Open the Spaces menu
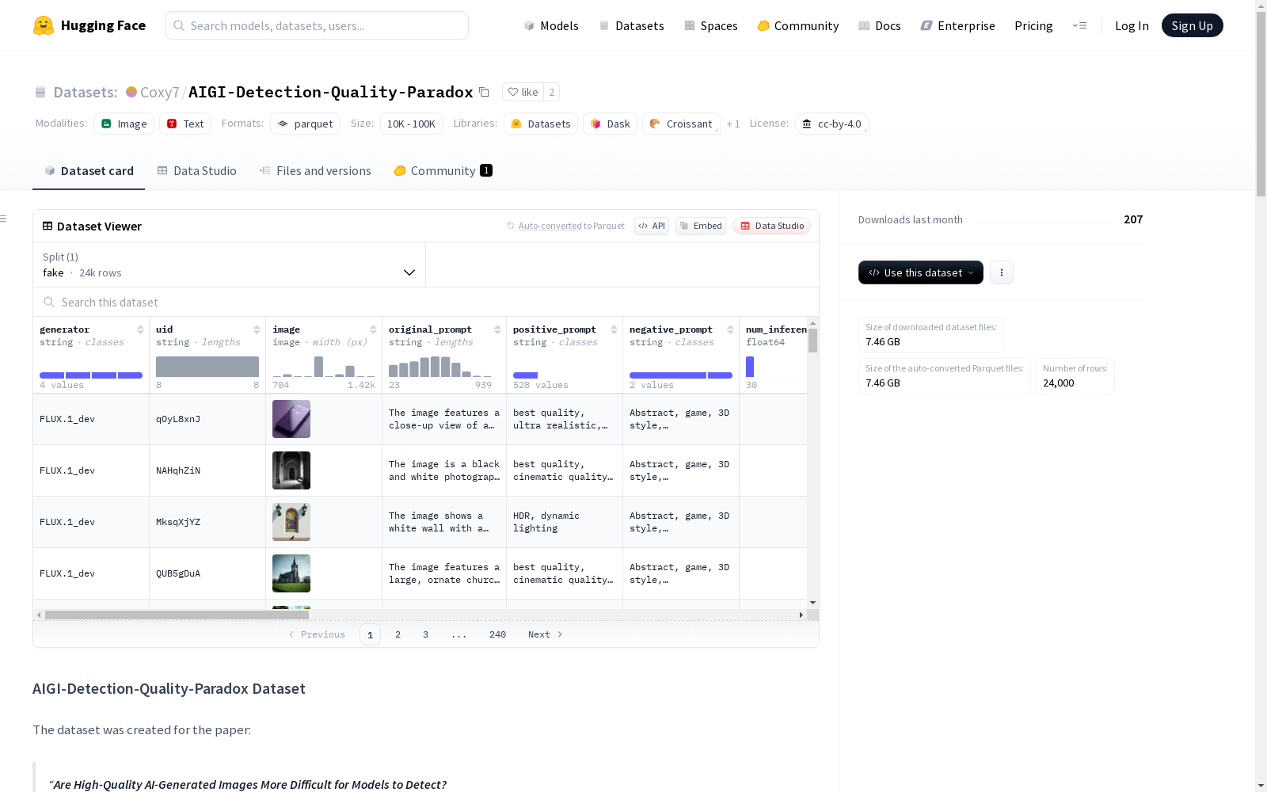The image size is (1267, 792). (x=711, y=25)
